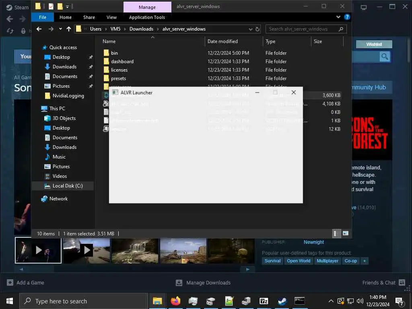The image size is (412, 309).
Task: Sort files by Date modified column
Action: 222,41
